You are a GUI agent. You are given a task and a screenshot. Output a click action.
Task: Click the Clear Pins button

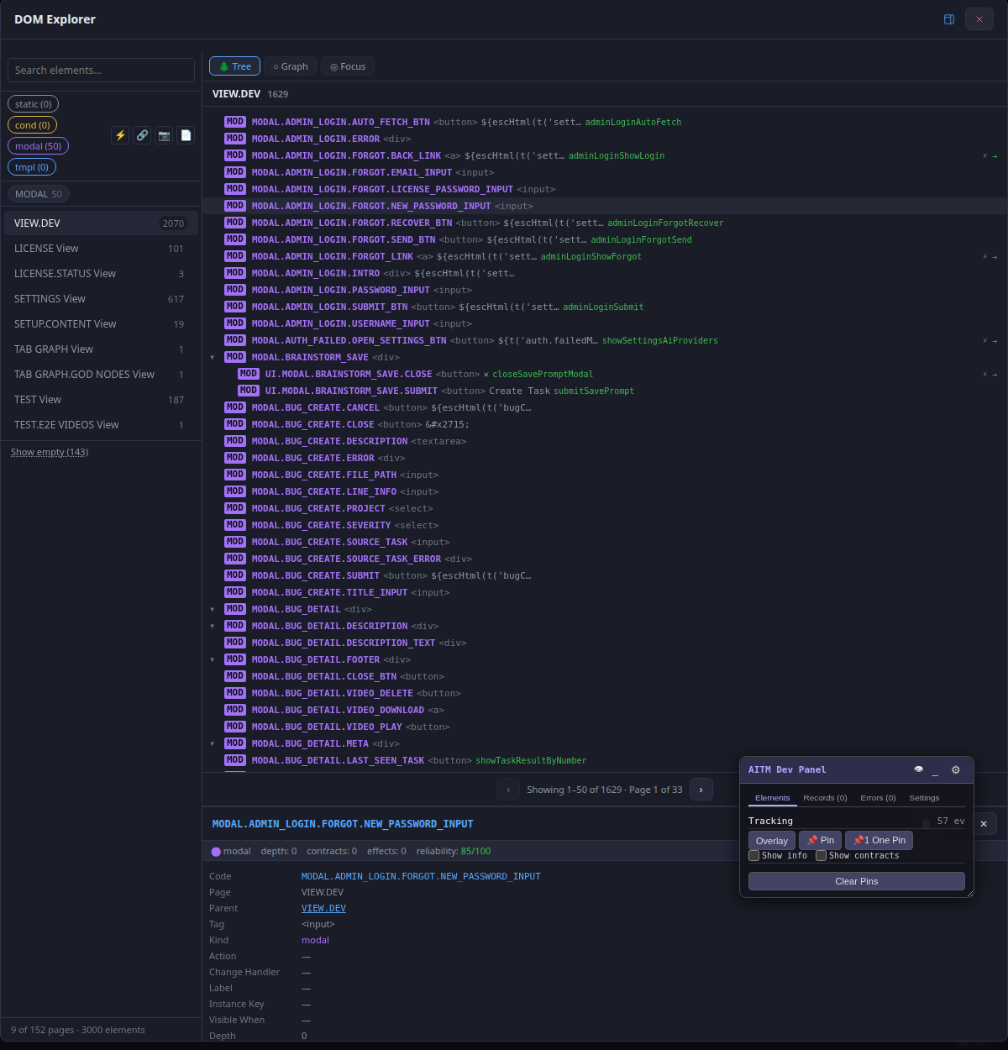[x=857, y=881]
